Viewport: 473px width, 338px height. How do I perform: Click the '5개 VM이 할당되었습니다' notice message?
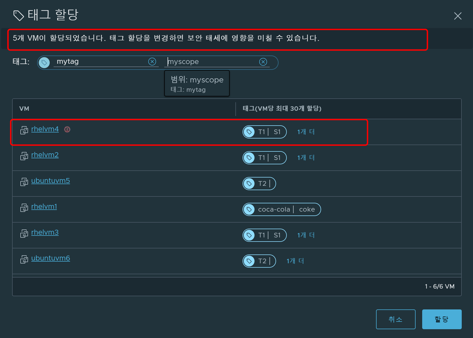pyautogui.click(x=166, y=38)
